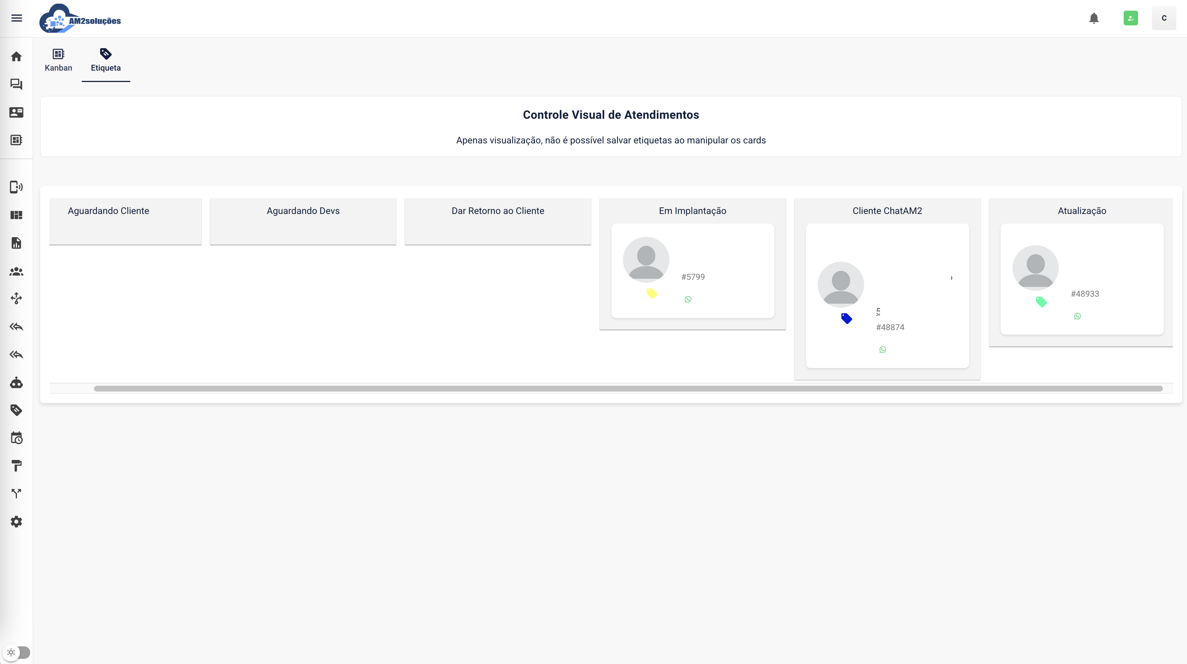Select the Etiqueta tab

[106, 60]
